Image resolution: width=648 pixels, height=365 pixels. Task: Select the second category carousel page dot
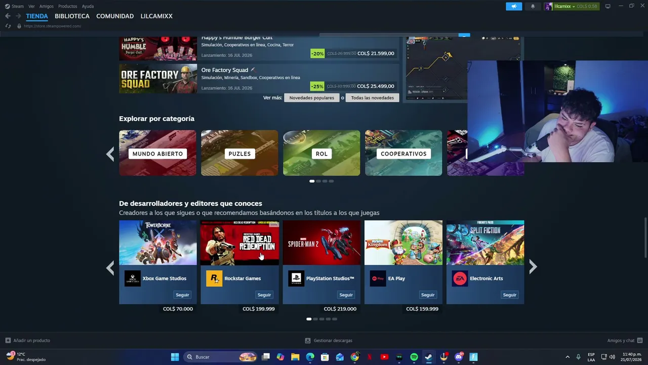(x=318, y=181)
